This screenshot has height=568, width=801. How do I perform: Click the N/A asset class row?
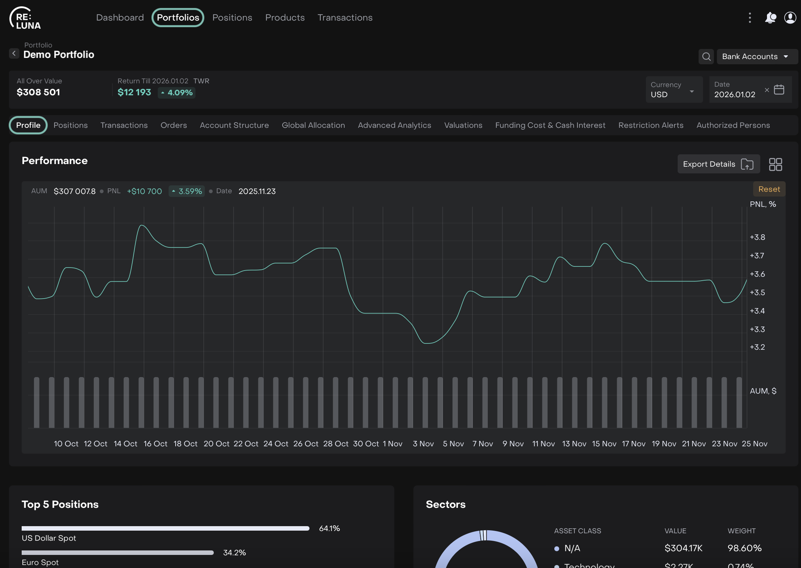[x=572, y=548]
